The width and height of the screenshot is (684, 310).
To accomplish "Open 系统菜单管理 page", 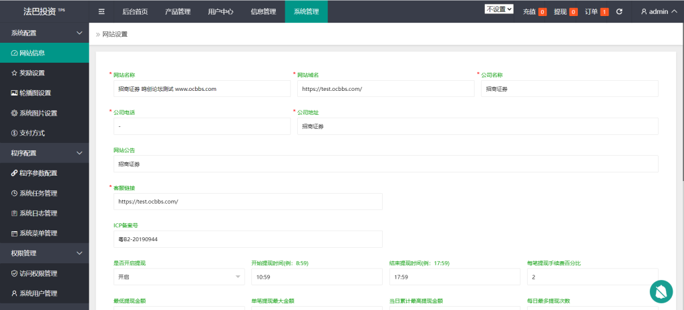I will click(x=45, y=234).
